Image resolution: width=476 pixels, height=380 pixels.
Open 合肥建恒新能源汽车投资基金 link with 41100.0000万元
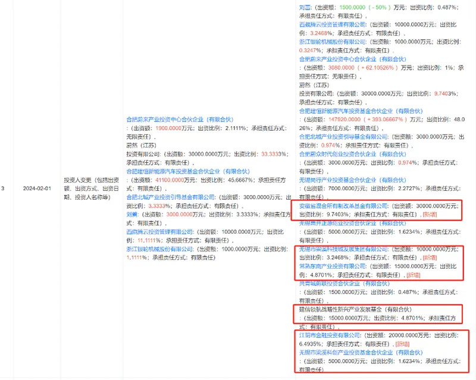188,171
